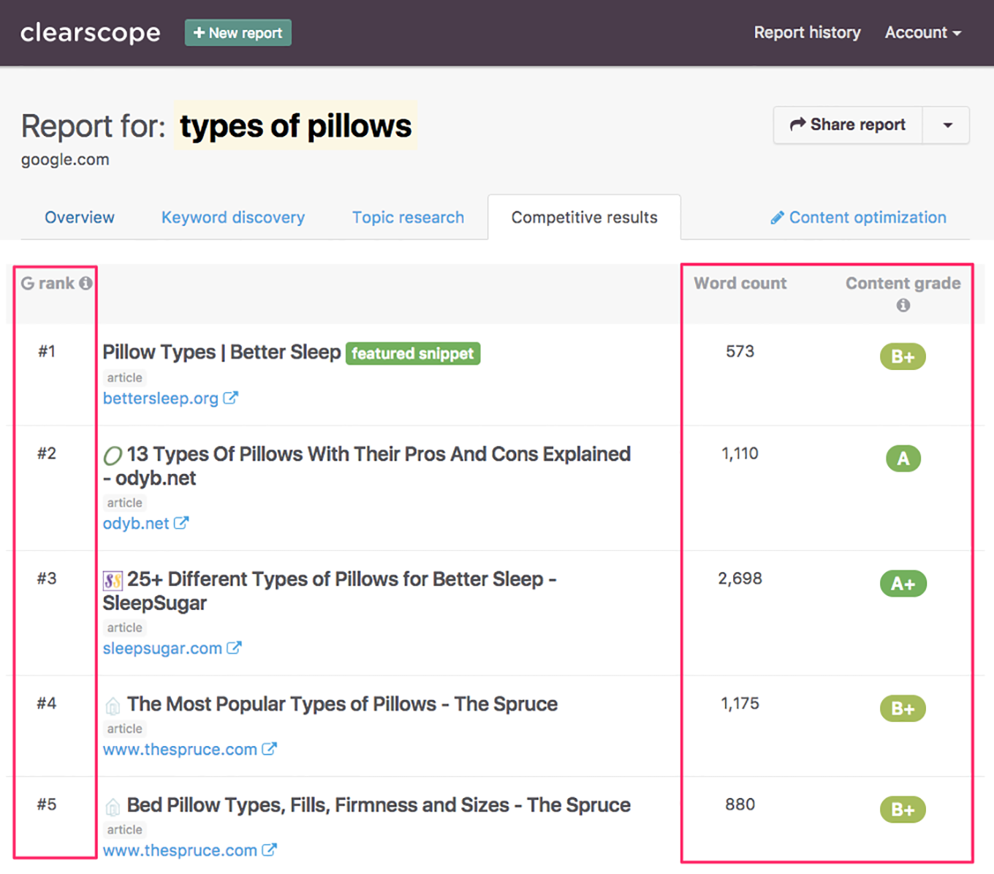Click the pencil icon next to Content optimization
This screenshot has height=874, width=994.
778,218
